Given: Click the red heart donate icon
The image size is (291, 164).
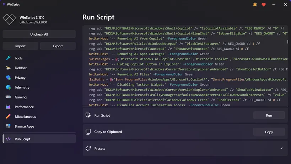Looking at the screenshot, I should tap(264, 5).
